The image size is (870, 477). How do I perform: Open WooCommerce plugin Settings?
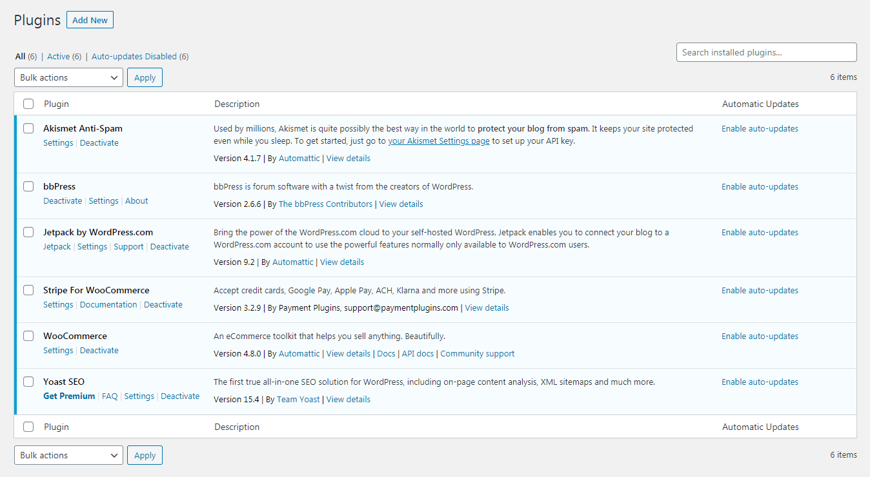pyautogui.click(x=58, y=351)
